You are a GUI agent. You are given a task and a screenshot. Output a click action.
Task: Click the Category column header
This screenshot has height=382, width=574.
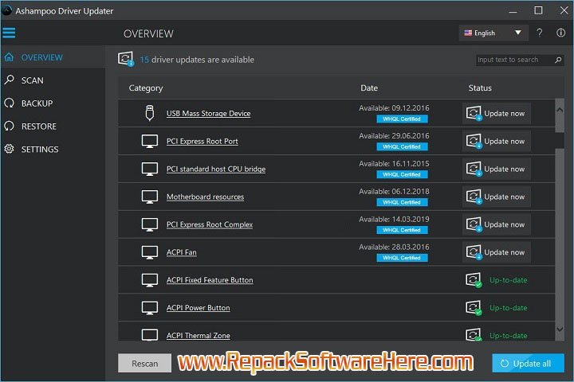[x=145, y=88]
